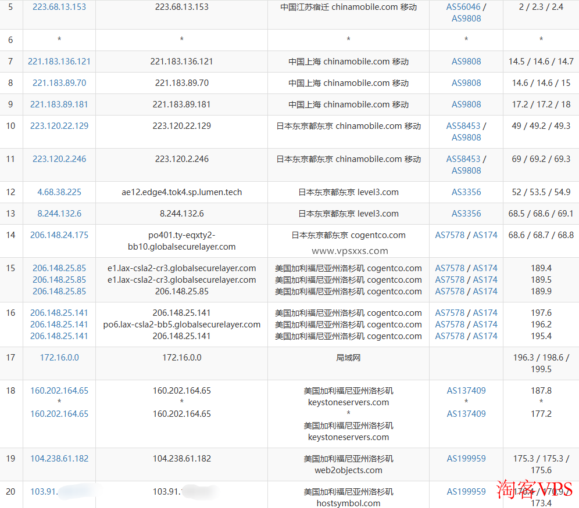The width and height of the screenshot is (579, 508).
Task: Open the blue 221.183.89.181 IP link
Action: pos(59,105)
